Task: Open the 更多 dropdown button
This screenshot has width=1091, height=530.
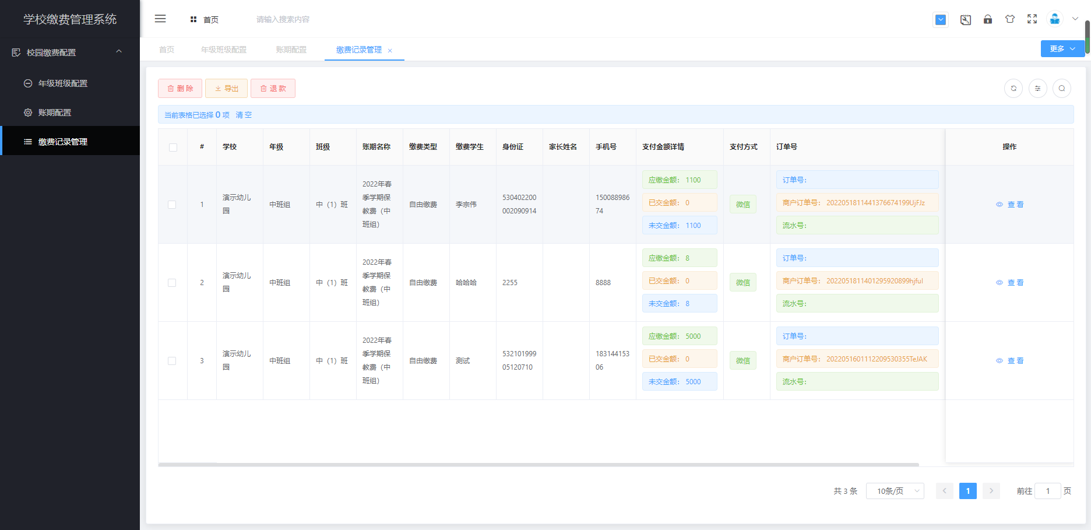Action: coord(1062,49)
